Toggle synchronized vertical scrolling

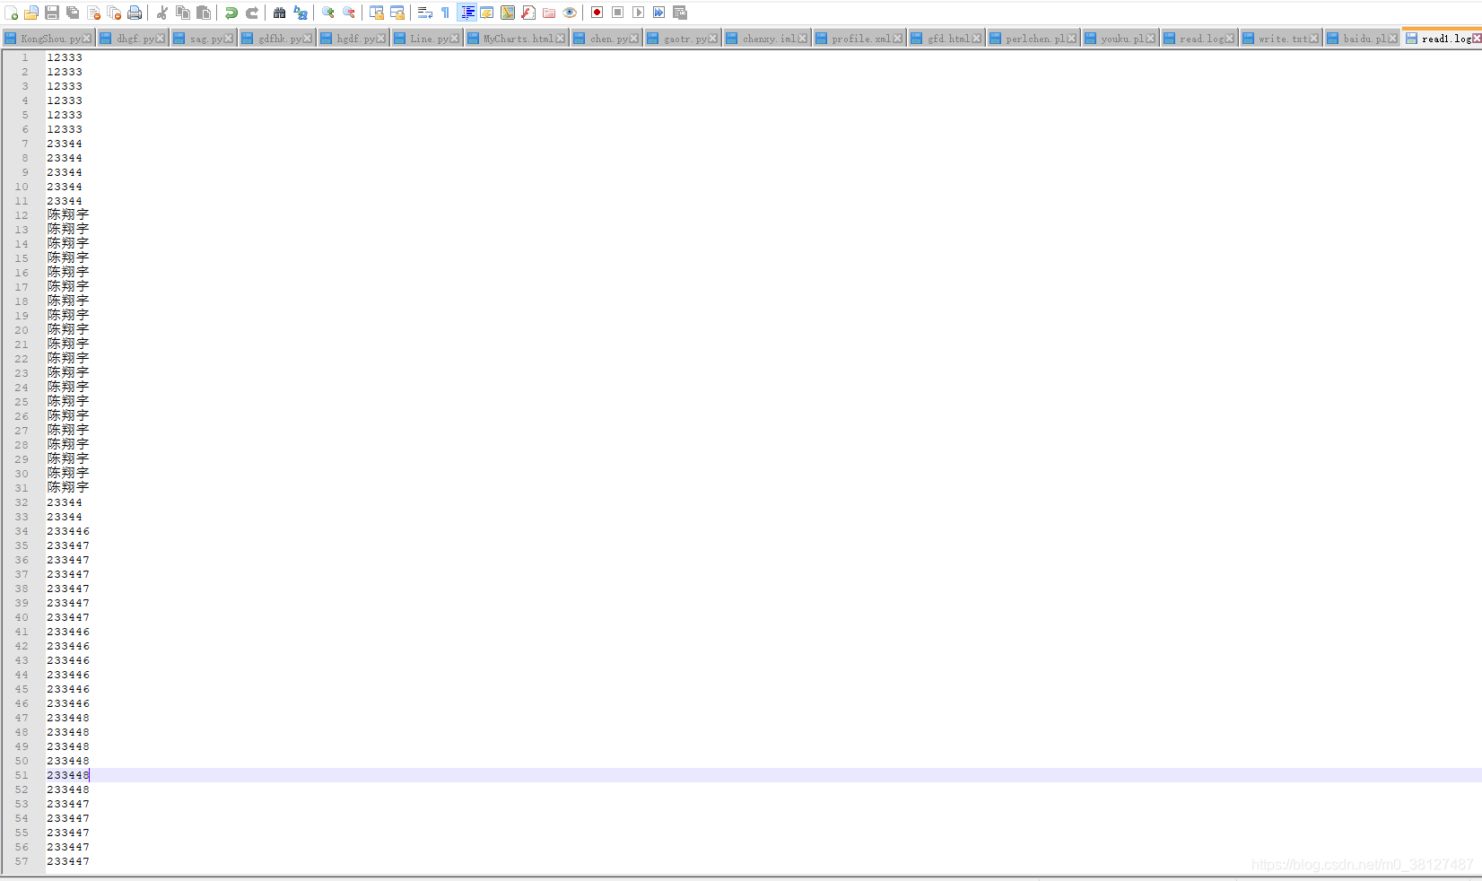pyautogui.click(x=377, y=13)
